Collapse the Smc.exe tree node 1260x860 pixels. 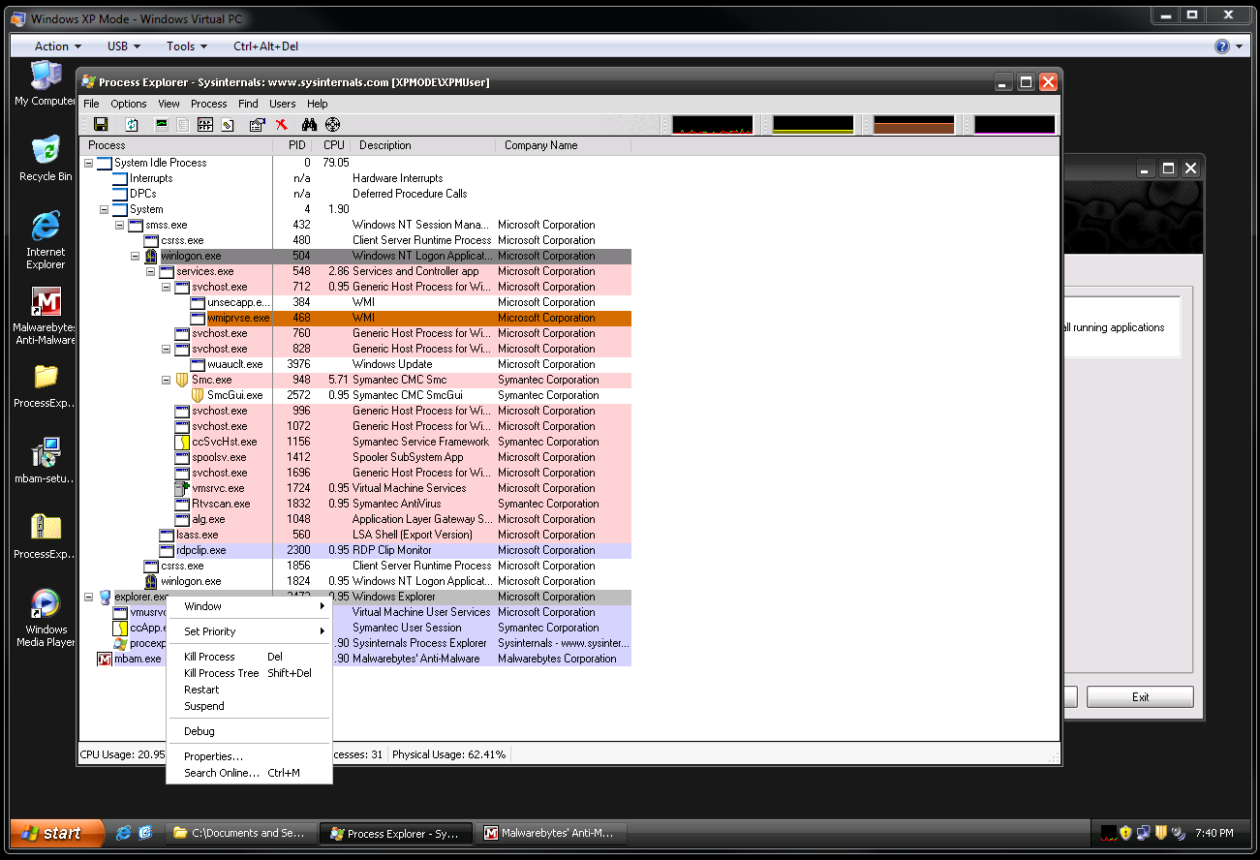(167, 380)
